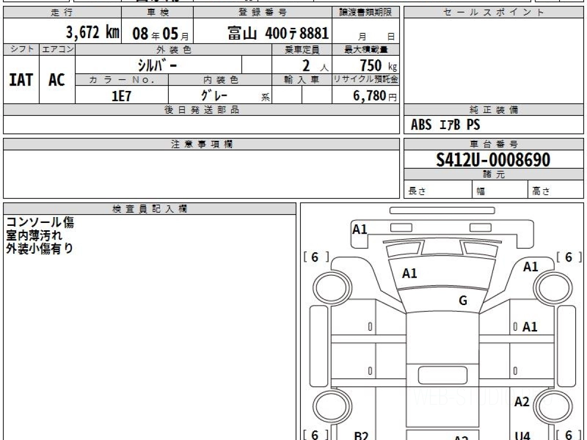Select the 750 kg load value
The width and height of the screenshot is (587, 440).
click(x=378, y=65)
